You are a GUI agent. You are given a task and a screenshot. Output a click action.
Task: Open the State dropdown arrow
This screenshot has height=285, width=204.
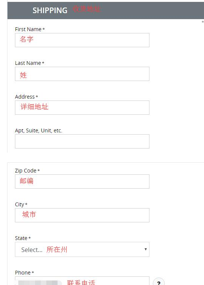click(145, 249)
